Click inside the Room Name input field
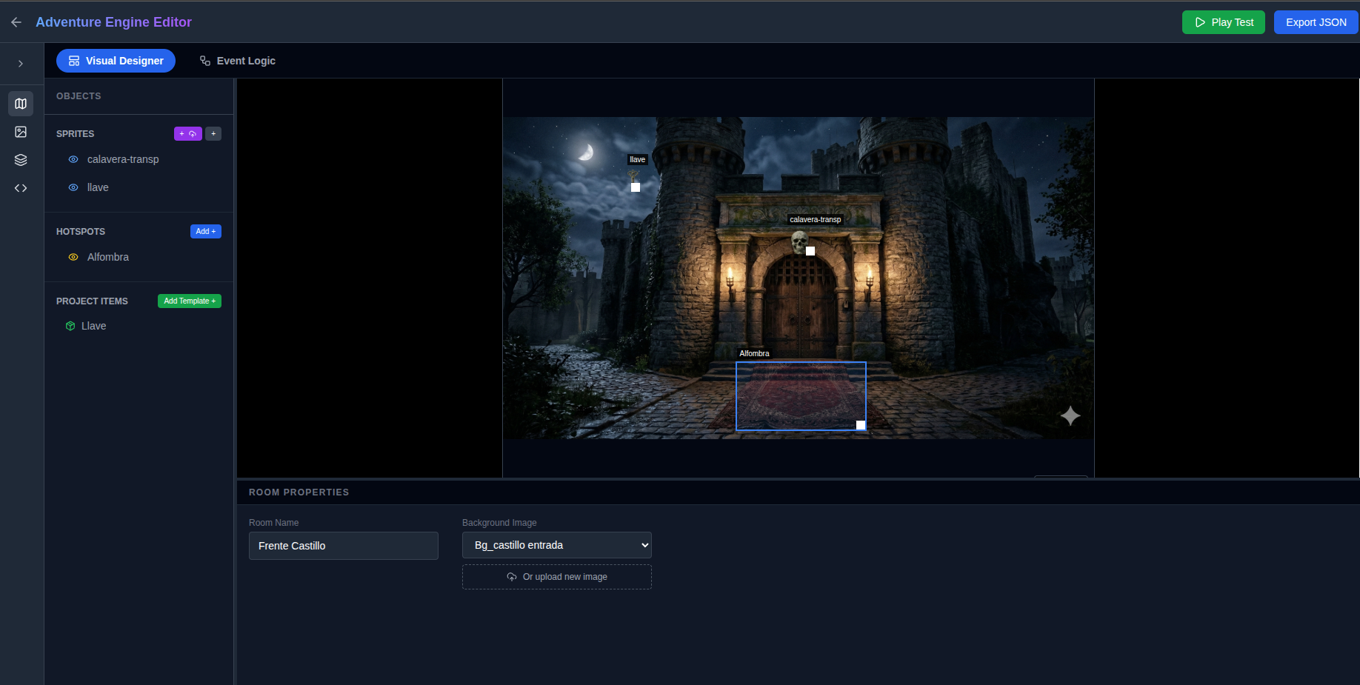Viewport: 1360px width, 685px height. 343,546
